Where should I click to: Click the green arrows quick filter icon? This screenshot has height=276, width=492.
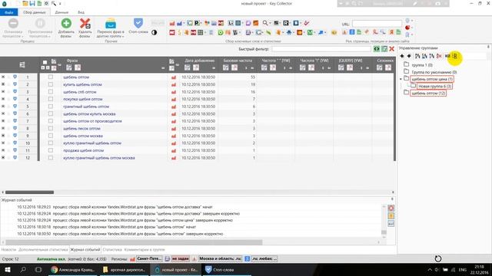pos(377,49)
